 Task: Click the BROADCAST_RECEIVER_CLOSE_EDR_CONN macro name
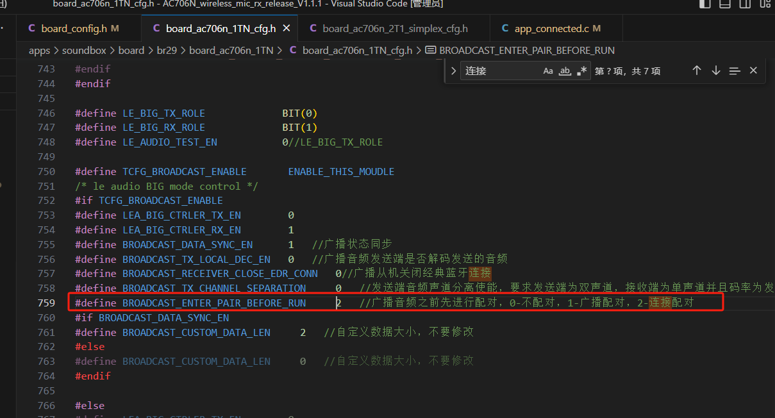tap(220, 274)
